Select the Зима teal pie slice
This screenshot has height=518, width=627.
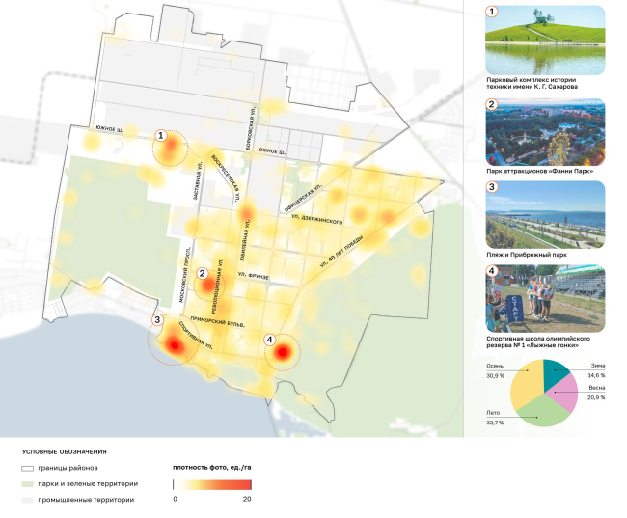[557, 373]
